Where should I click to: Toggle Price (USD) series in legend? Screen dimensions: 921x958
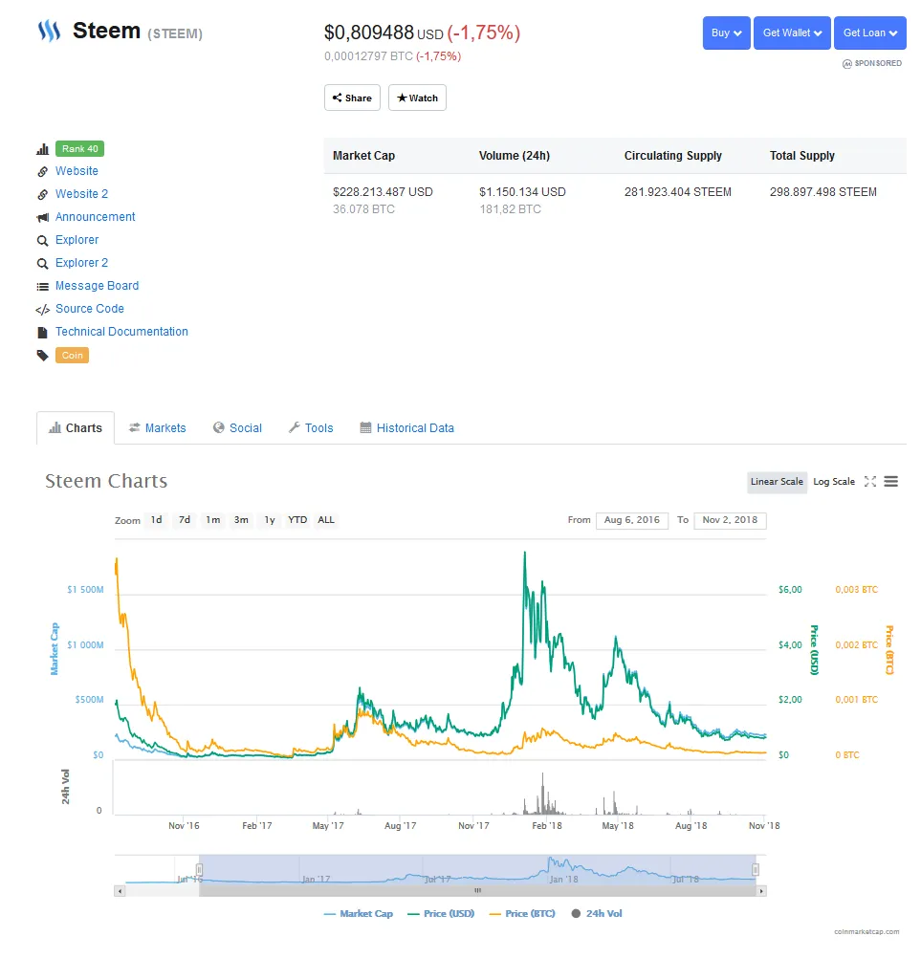pos(441,915)
